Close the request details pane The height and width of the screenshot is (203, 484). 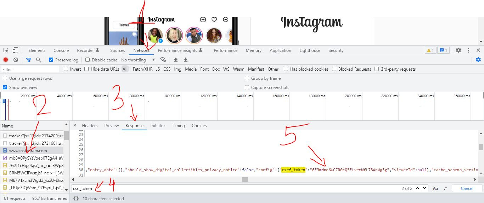[75, 125]
